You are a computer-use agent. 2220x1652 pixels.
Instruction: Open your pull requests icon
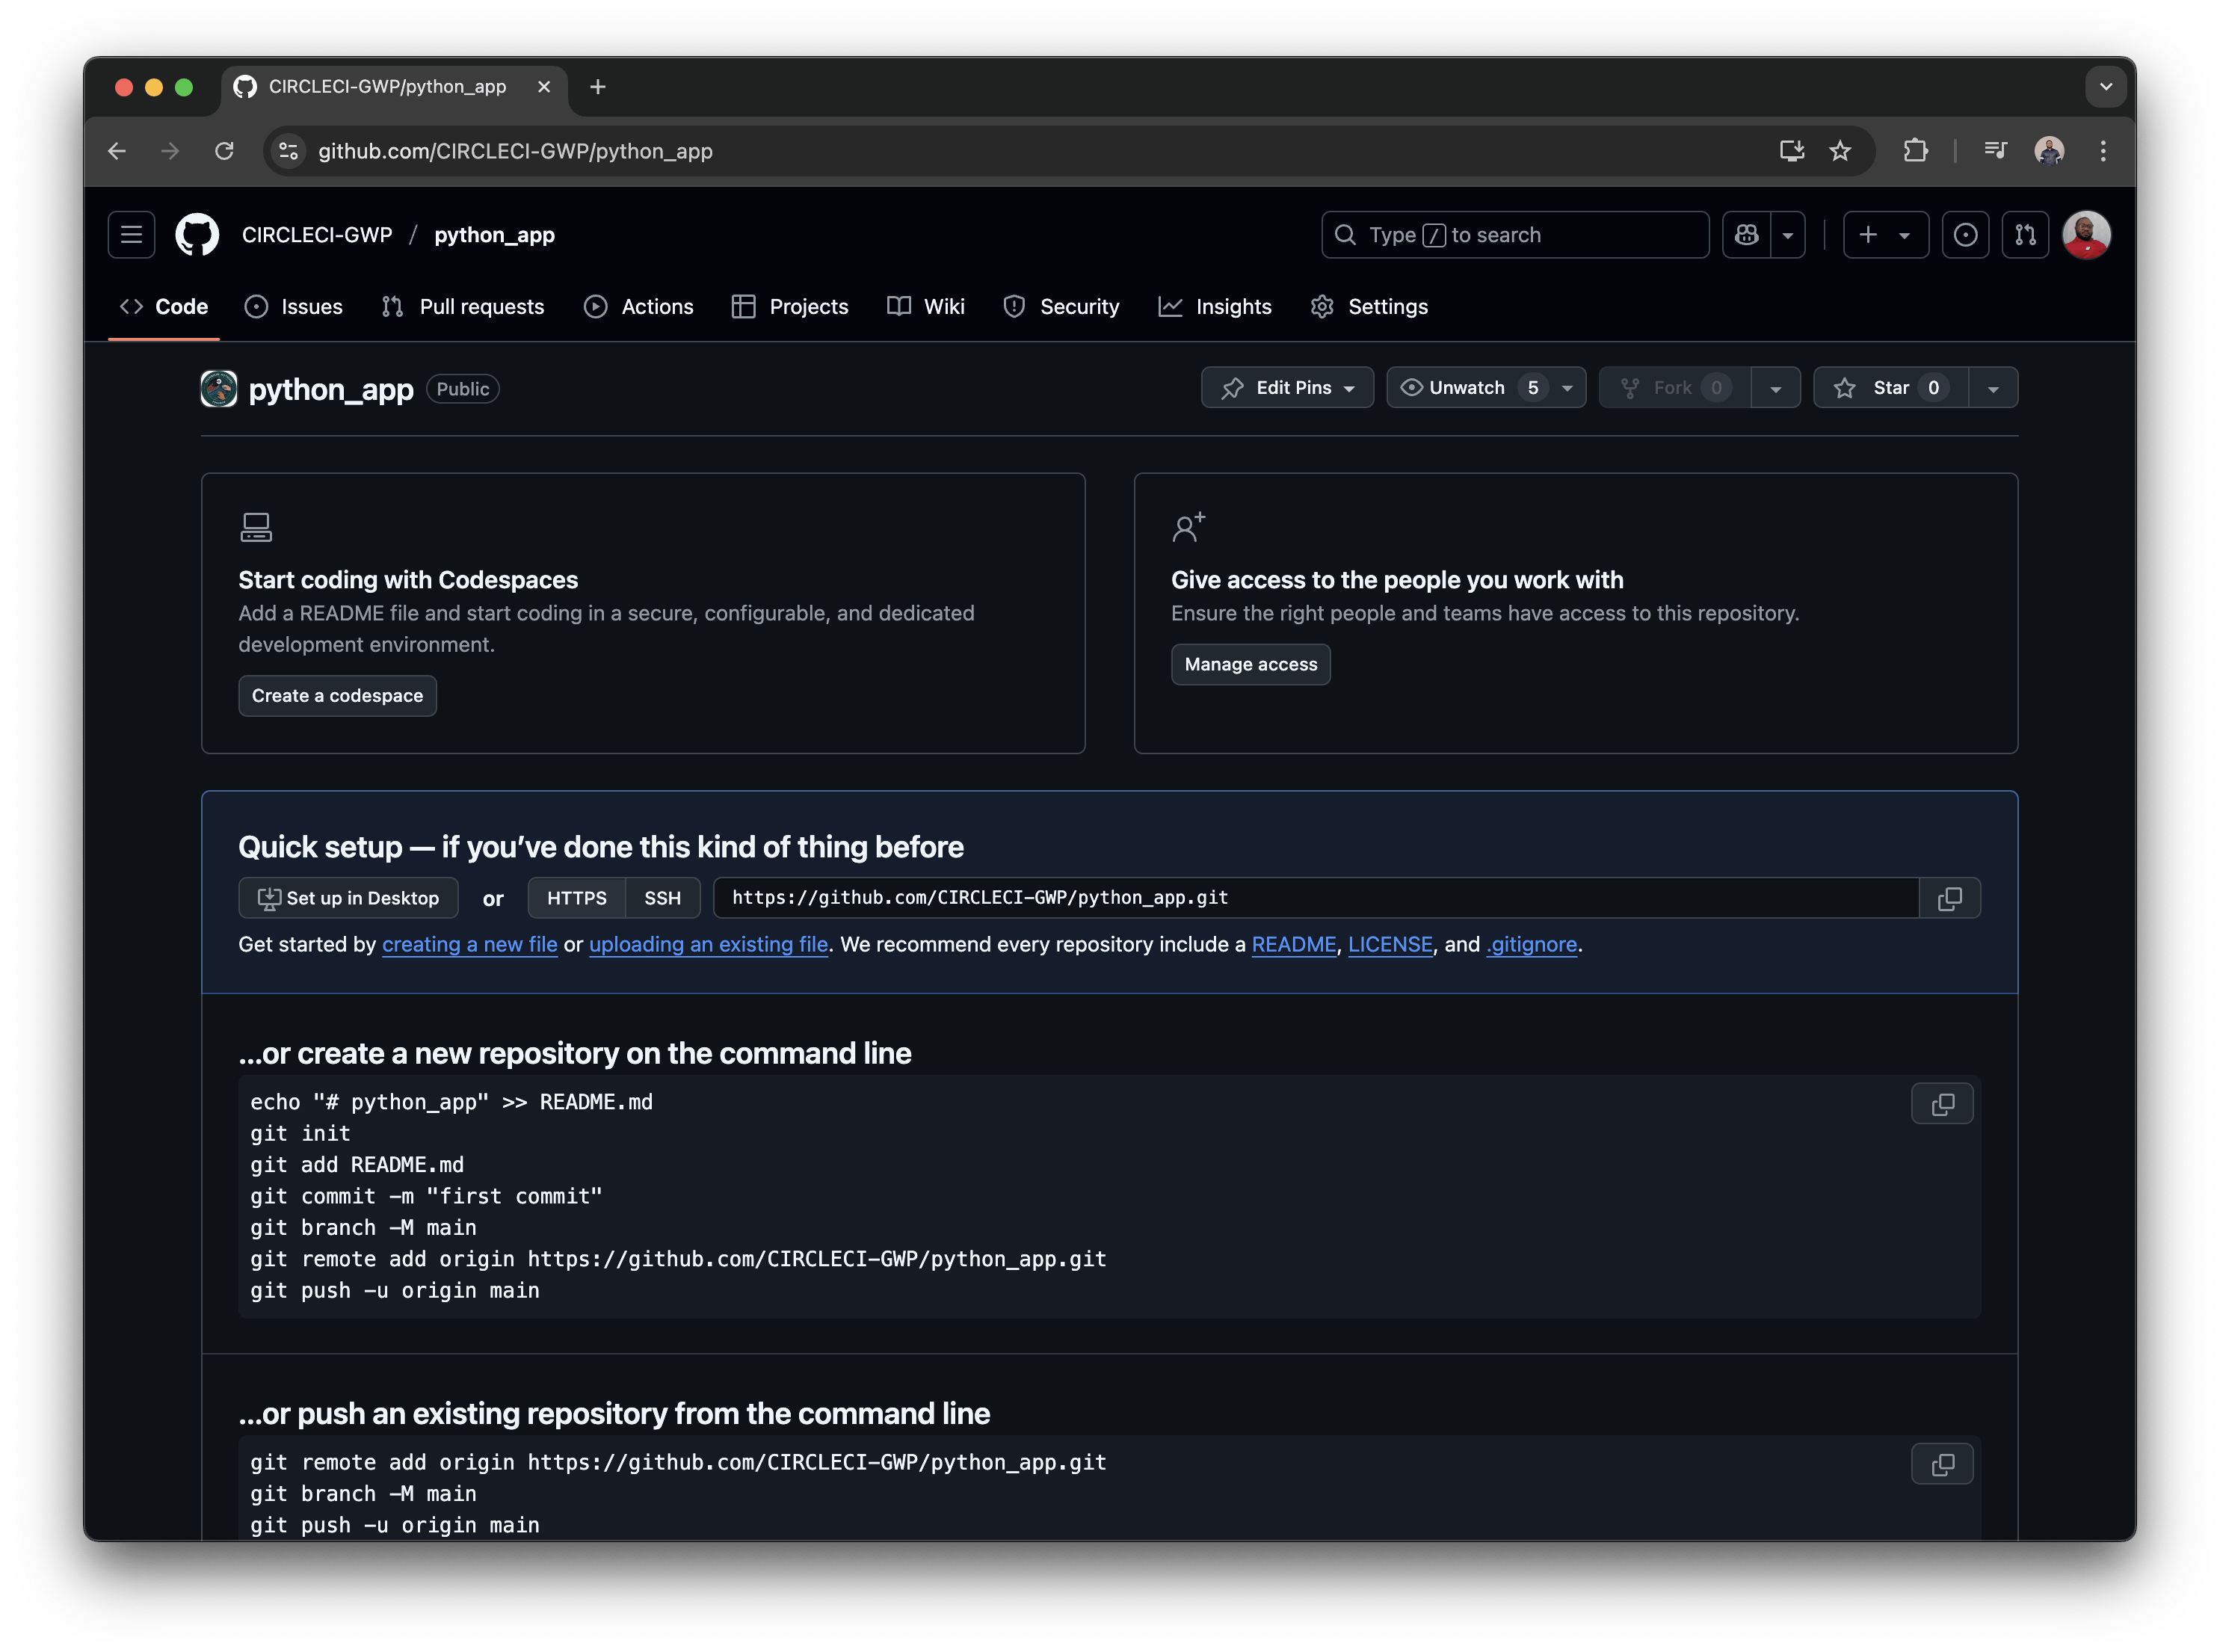2025,234
